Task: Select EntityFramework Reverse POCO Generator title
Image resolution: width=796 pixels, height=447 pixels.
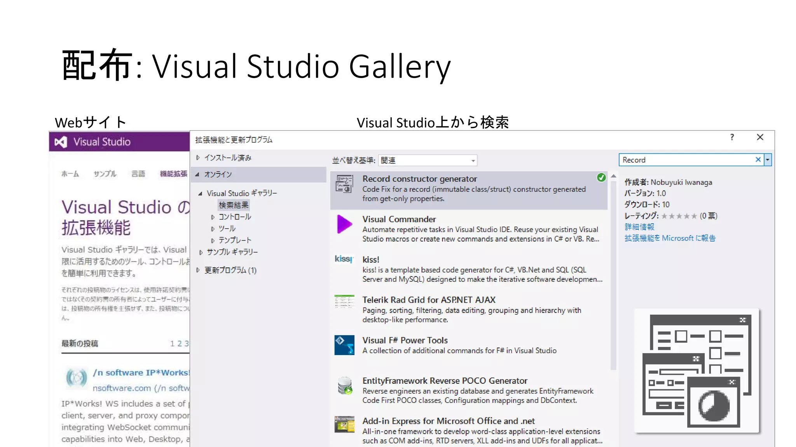Action: [x=445, y=381]
